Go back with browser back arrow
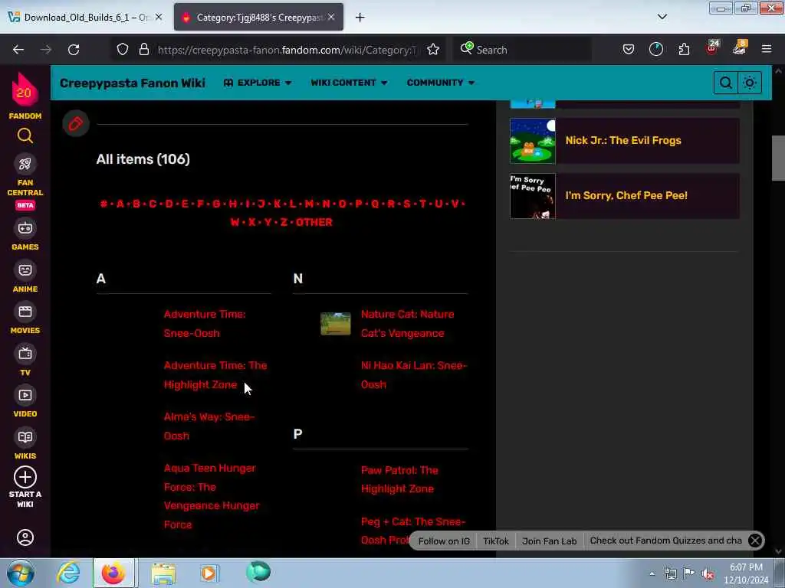Image resolution: width=785 pixels, height=588 pixels. (18, 50)
